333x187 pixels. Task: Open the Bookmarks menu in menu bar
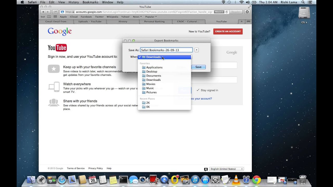[x=90, y=2]
